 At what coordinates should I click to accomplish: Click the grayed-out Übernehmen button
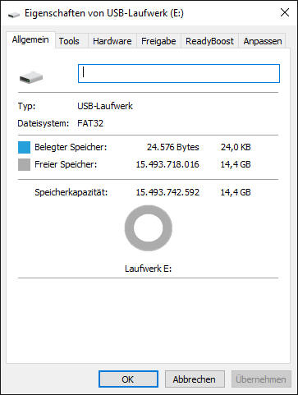[x=261, y=379]
